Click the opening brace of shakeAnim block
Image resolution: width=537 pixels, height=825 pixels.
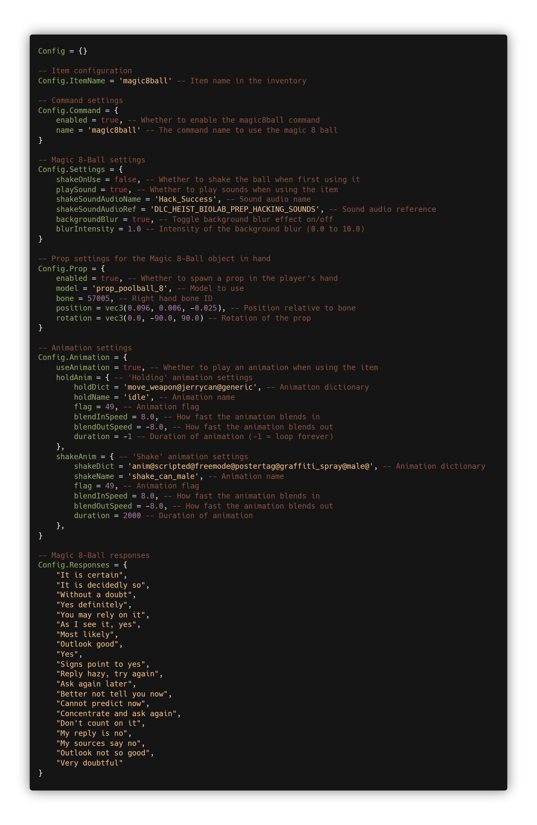coord(111,457)
